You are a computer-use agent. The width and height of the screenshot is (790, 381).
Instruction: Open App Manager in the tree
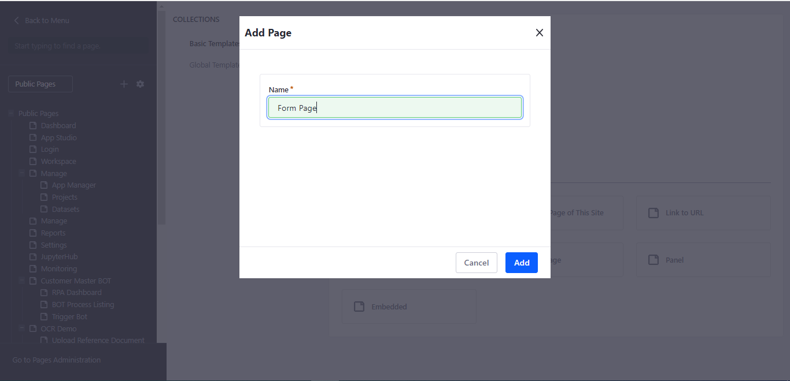74,185
